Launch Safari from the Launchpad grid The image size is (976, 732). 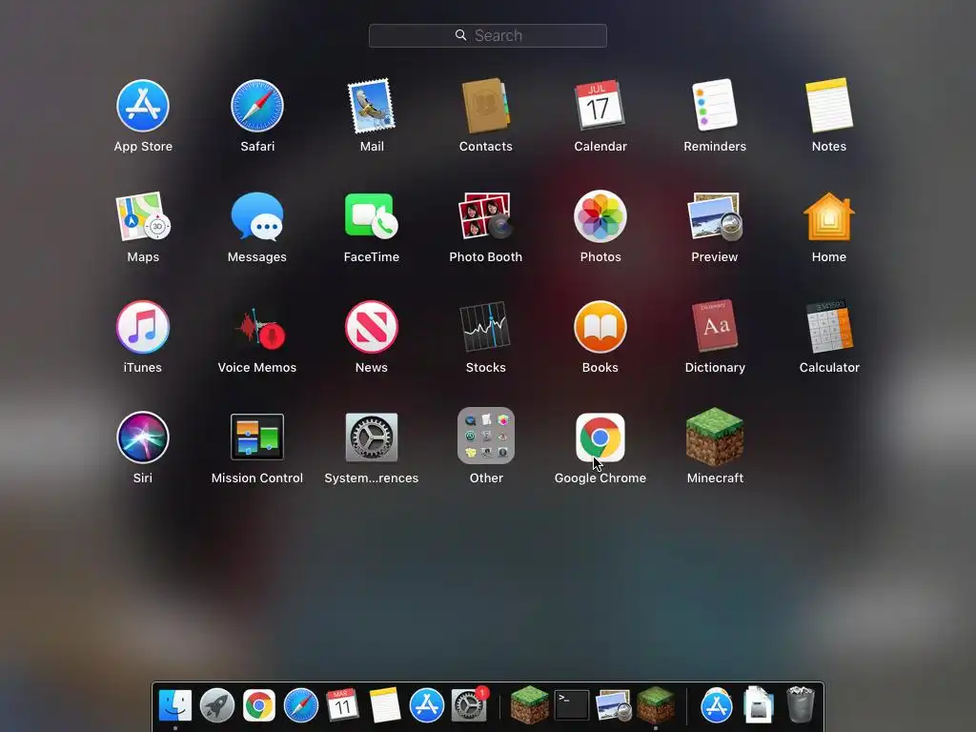coord(257,106)
